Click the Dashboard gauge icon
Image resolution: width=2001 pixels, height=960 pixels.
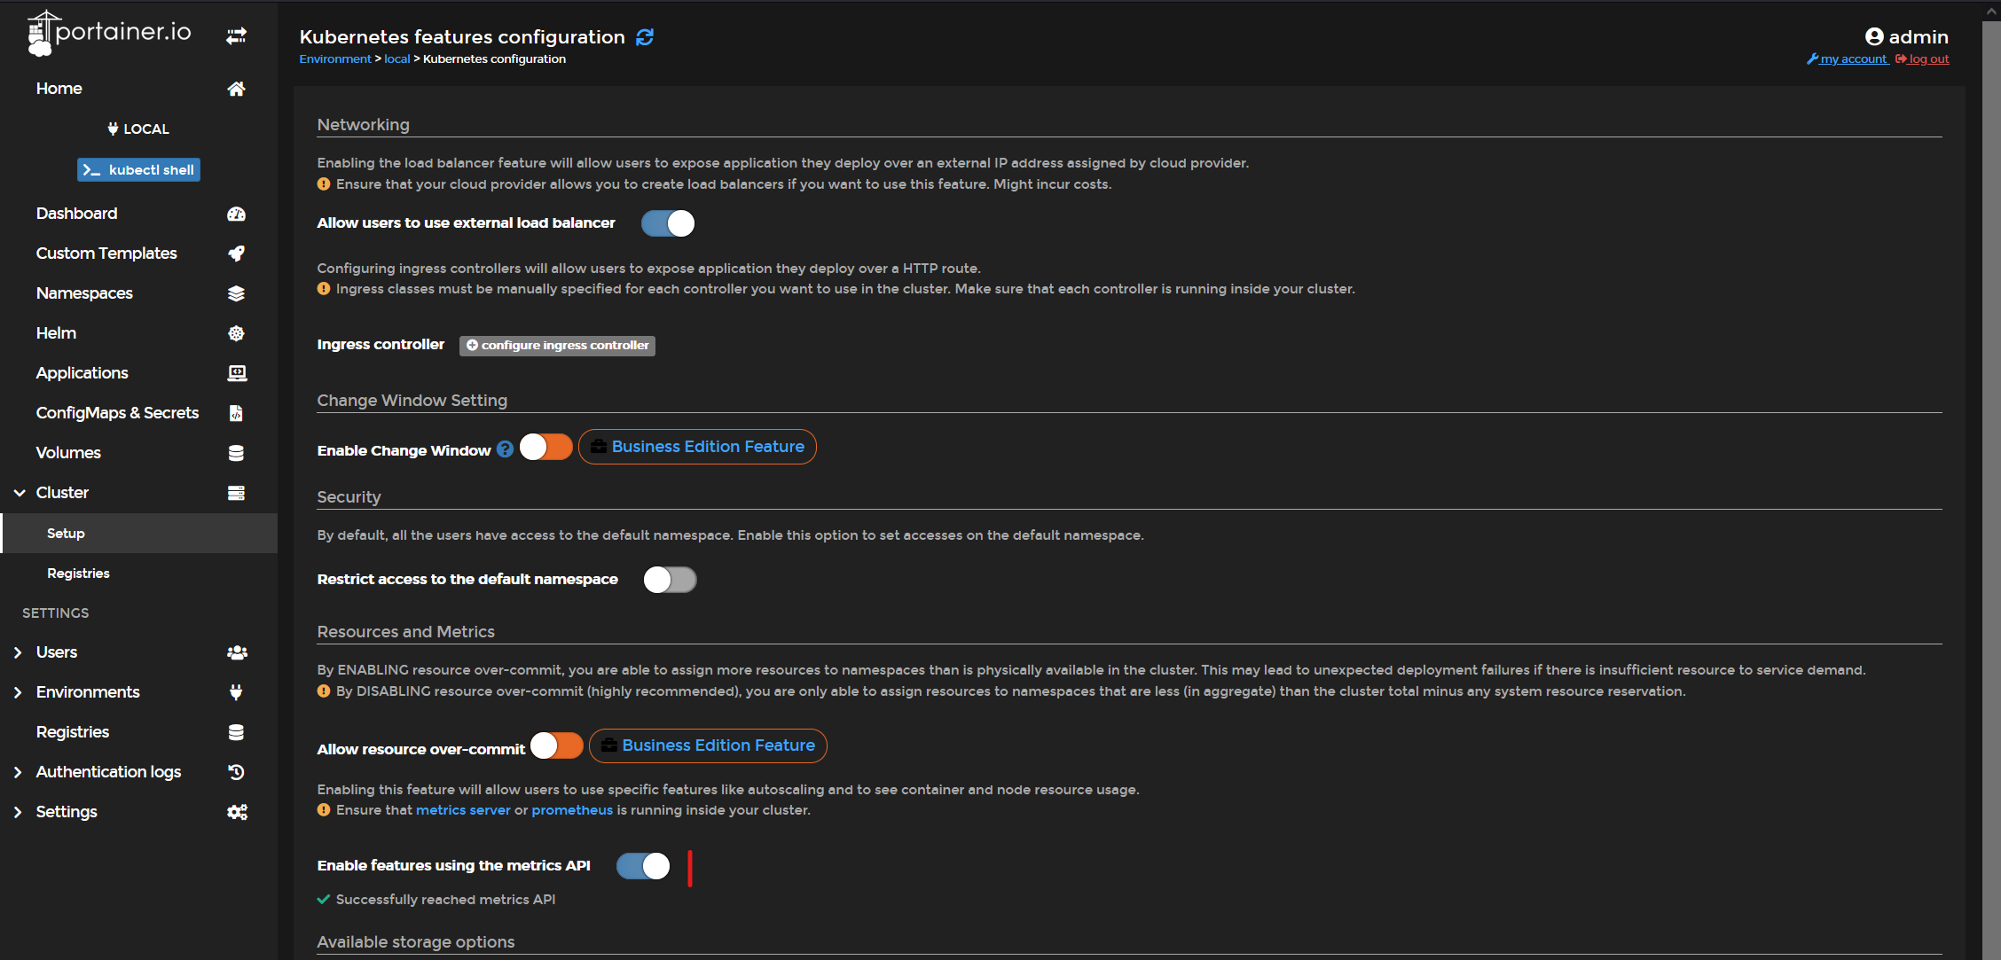236,214
